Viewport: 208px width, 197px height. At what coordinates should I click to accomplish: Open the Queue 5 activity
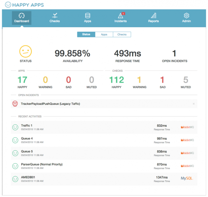coord(104,153)
